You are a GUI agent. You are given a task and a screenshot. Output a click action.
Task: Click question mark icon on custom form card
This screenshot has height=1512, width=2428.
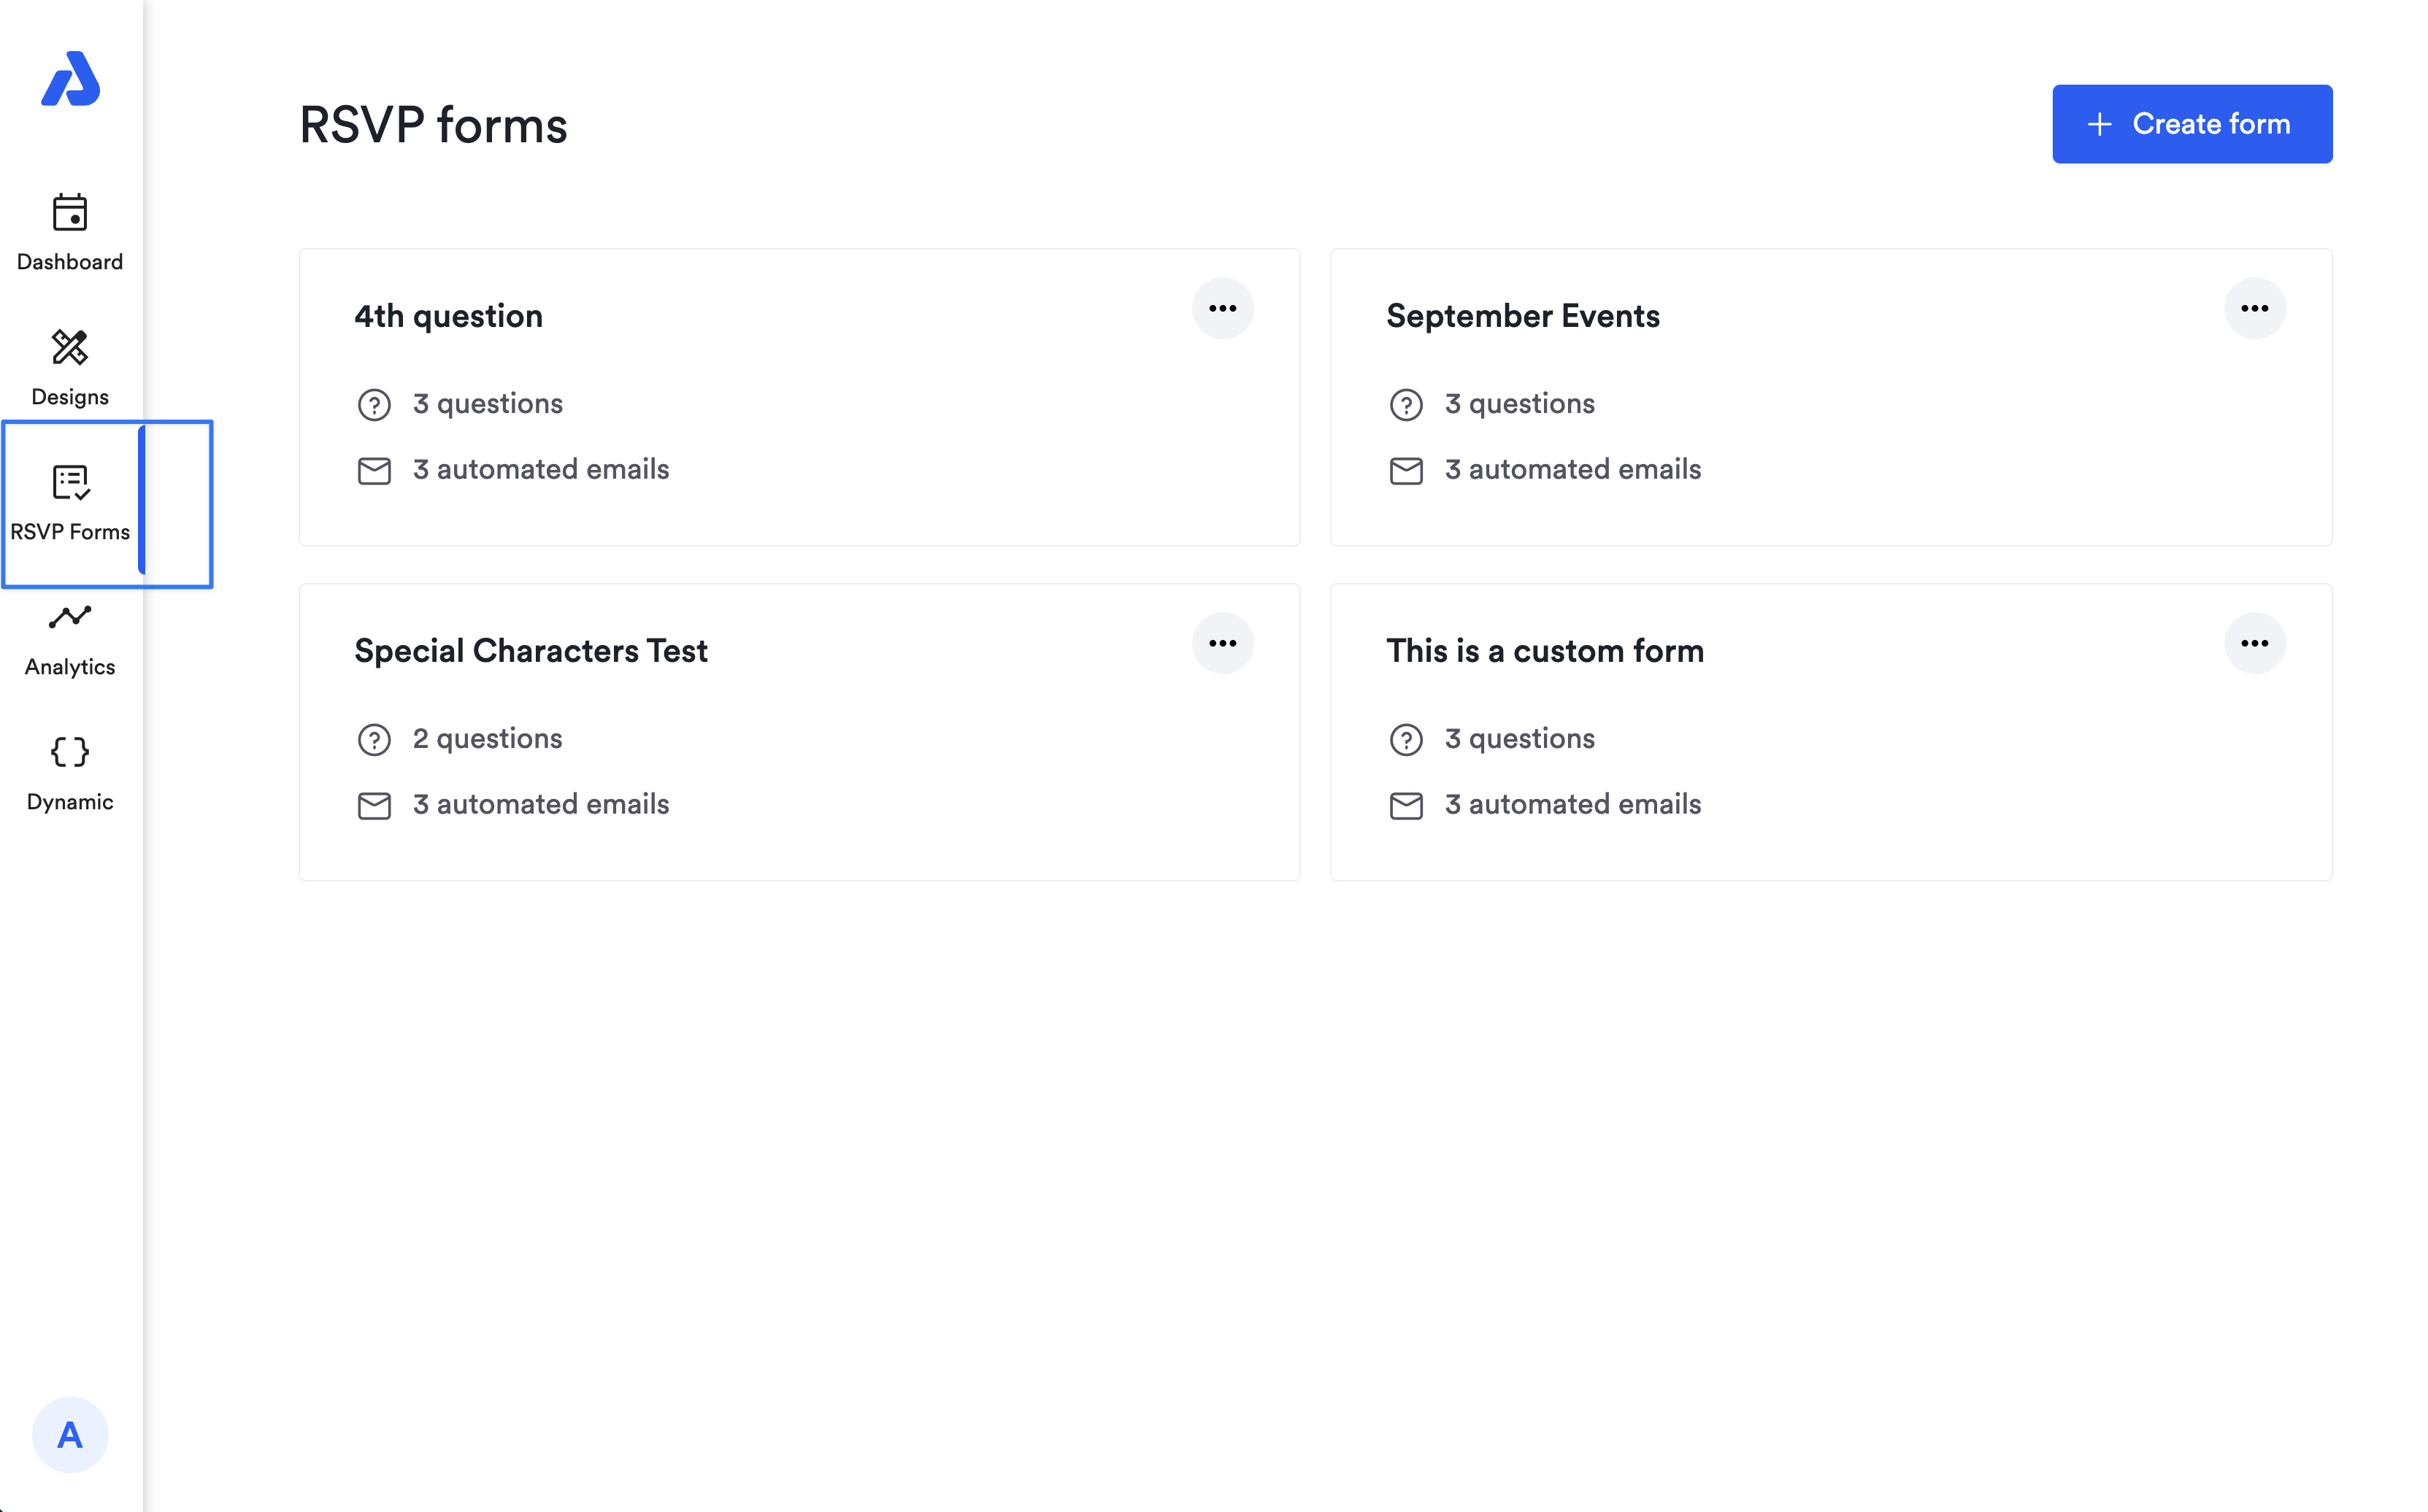1405,740
